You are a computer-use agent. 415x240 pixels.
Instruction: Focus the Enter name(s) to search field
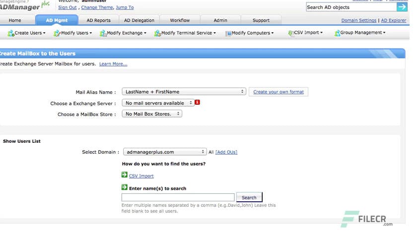tap(178, 197)
